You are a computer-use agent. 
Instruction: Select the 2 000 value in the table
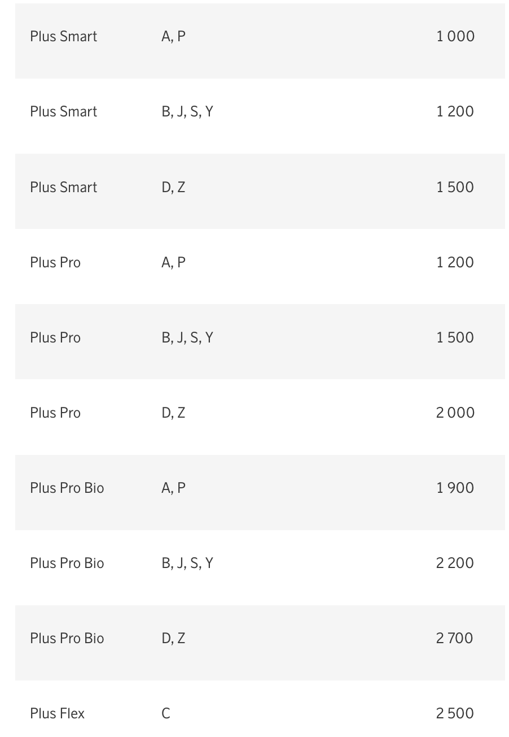click(x=455, y=413)
